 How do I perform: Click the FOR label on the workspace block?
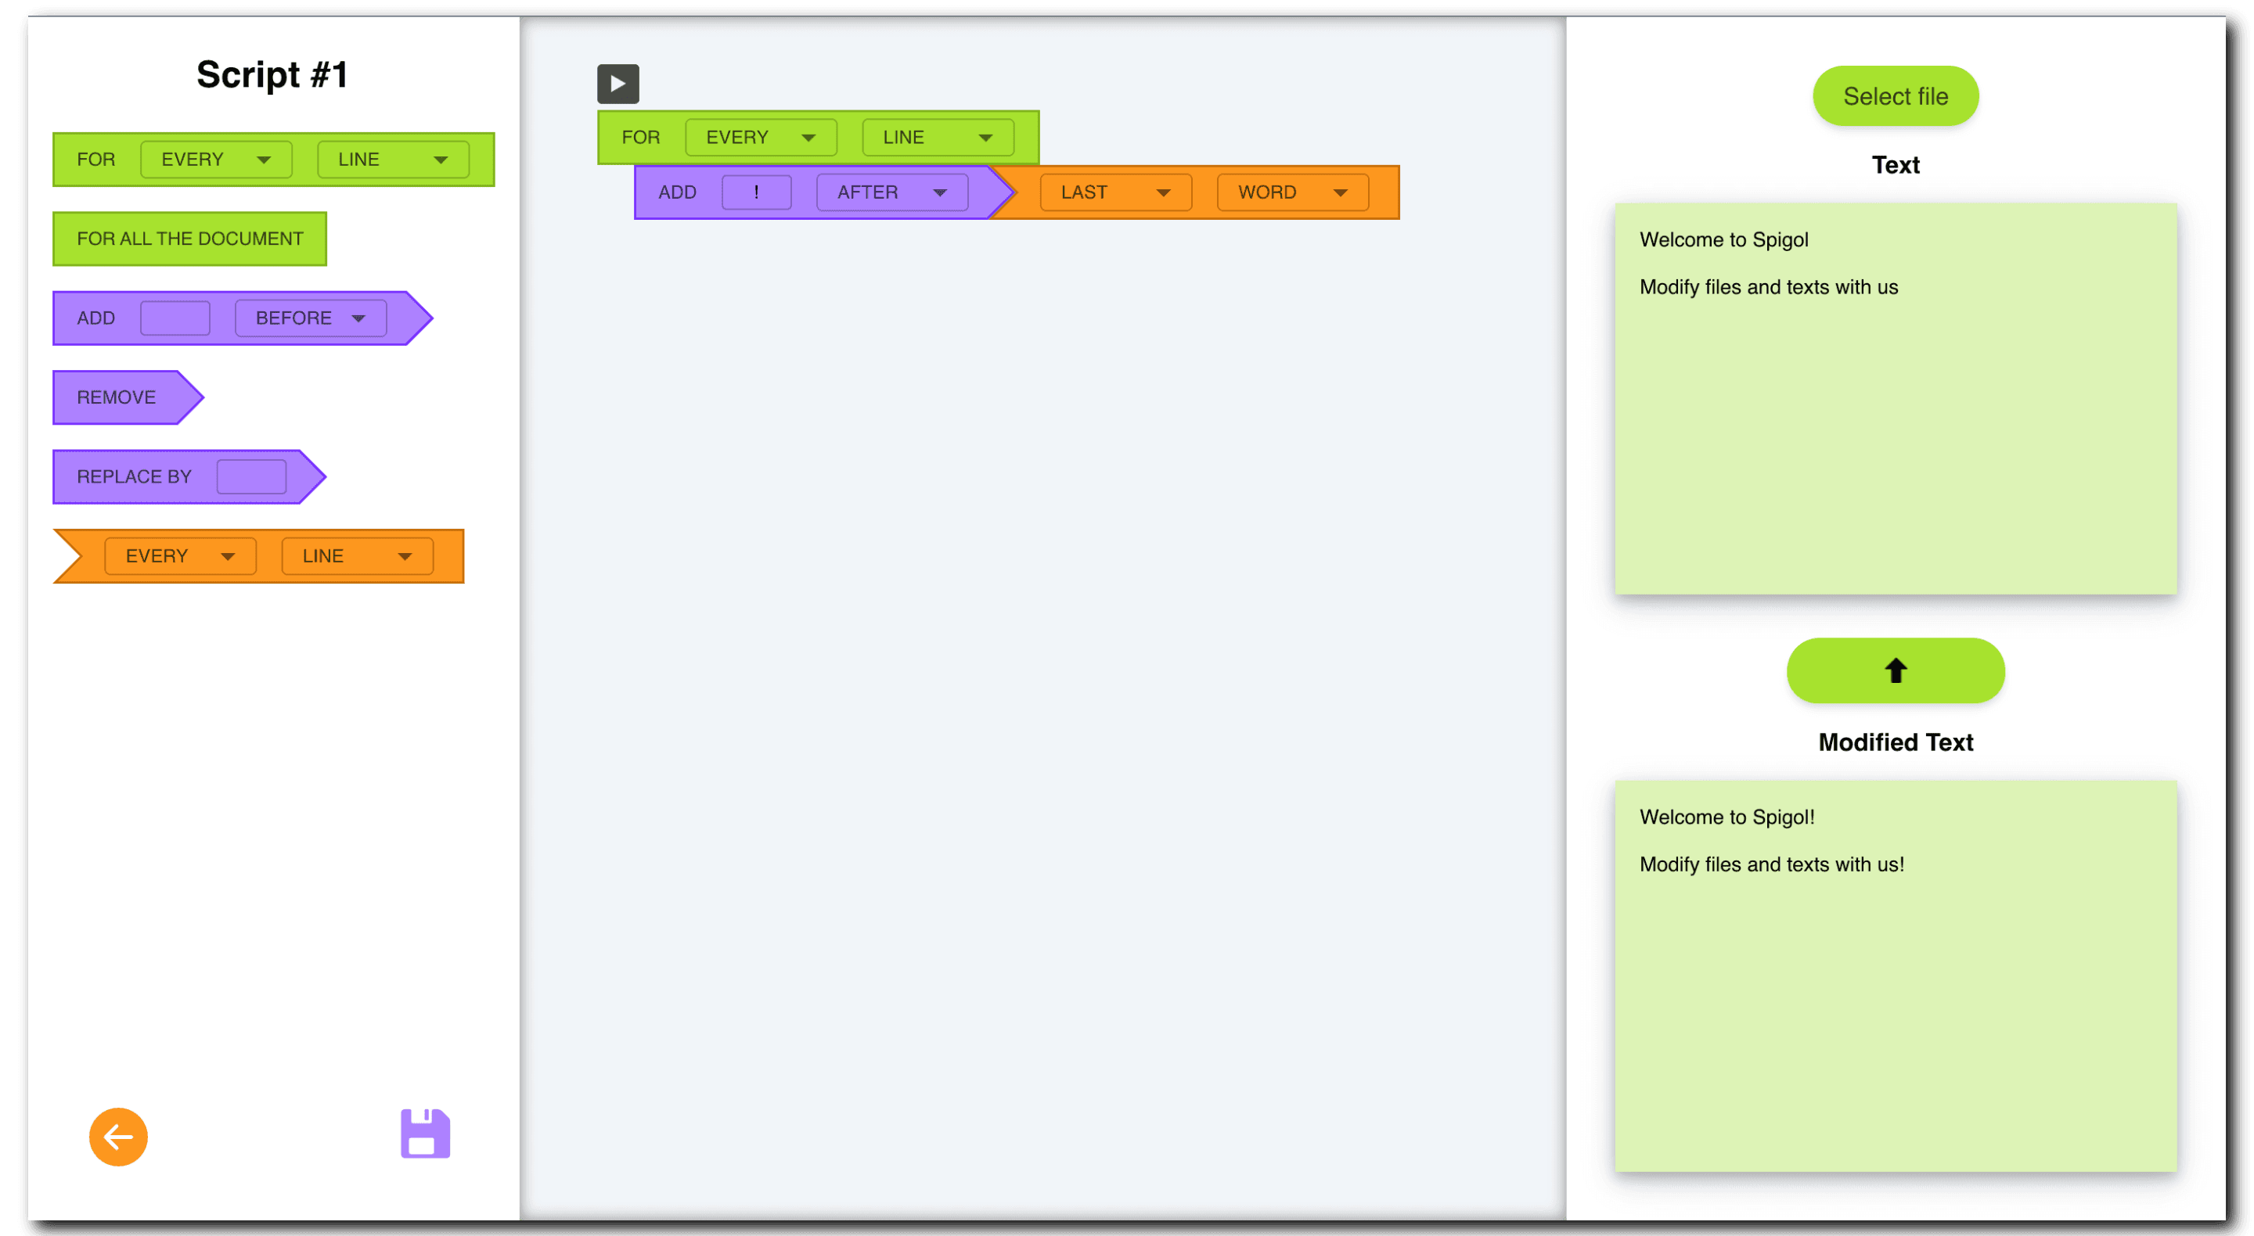642,138
